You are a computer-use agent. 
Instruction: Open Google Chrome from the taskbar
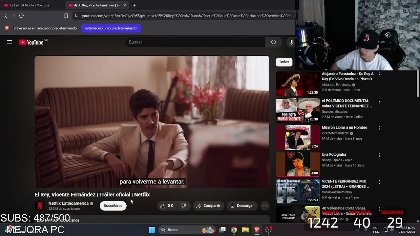tap(234, 230)
